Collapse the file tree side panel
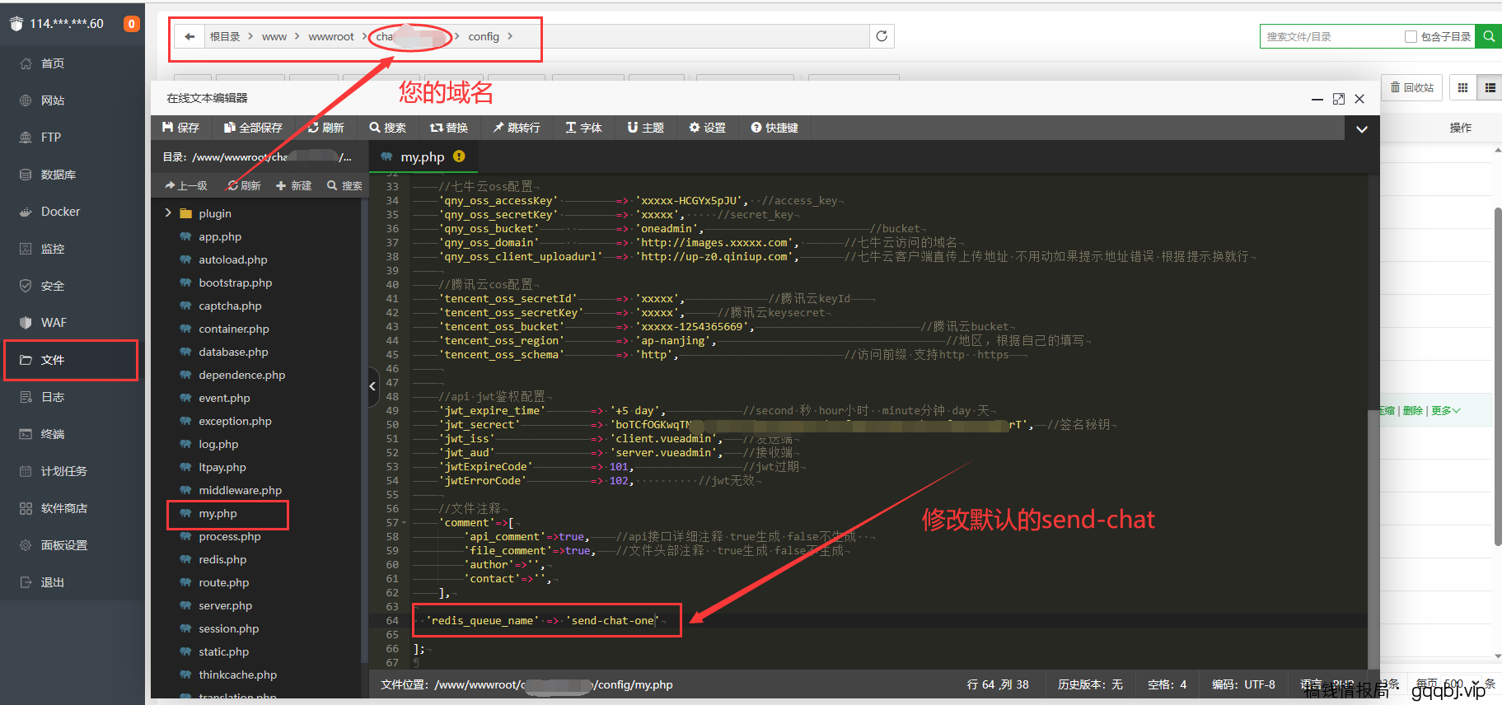Viewport: 1502px width, 705px height. 372,385
